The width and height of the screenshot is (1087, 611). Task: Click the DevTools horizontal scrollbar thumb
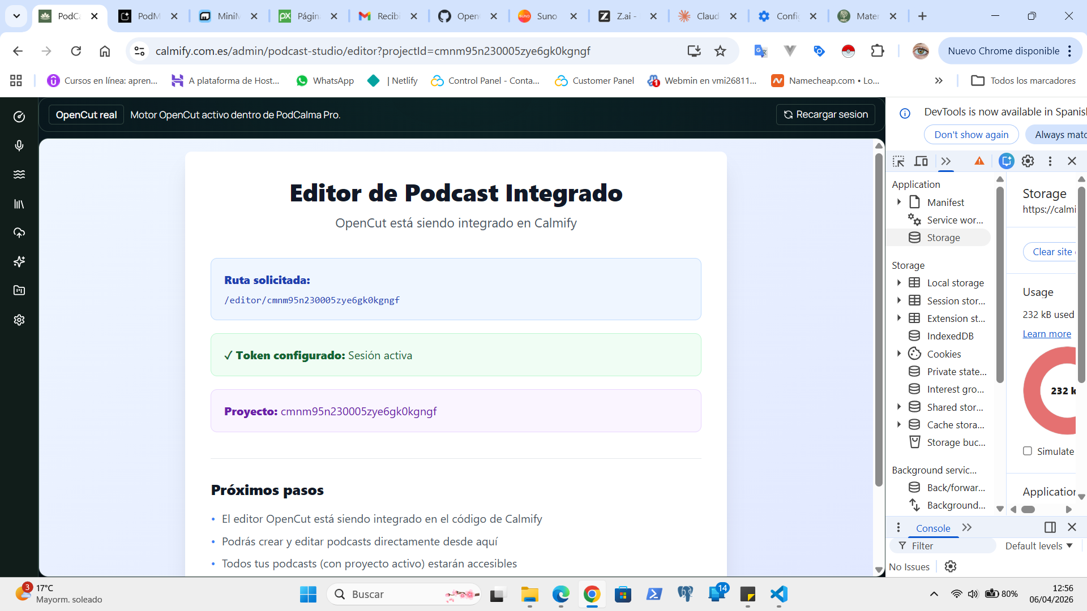tap(1028, 509)
